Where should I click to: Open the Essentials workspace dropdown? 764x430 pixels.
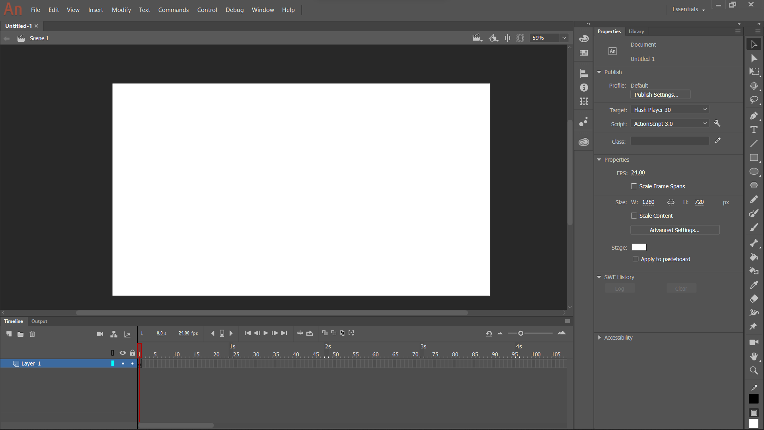click(688, 9)
